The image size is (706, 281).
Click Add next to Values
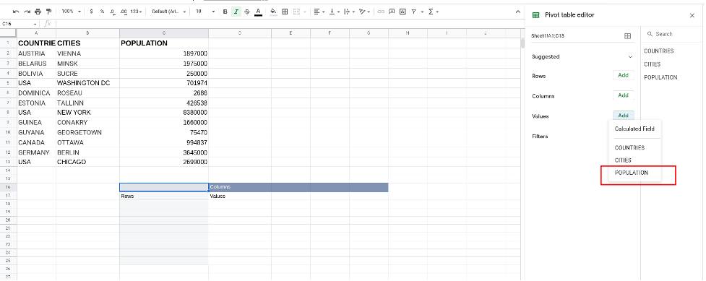pos(623,116)
